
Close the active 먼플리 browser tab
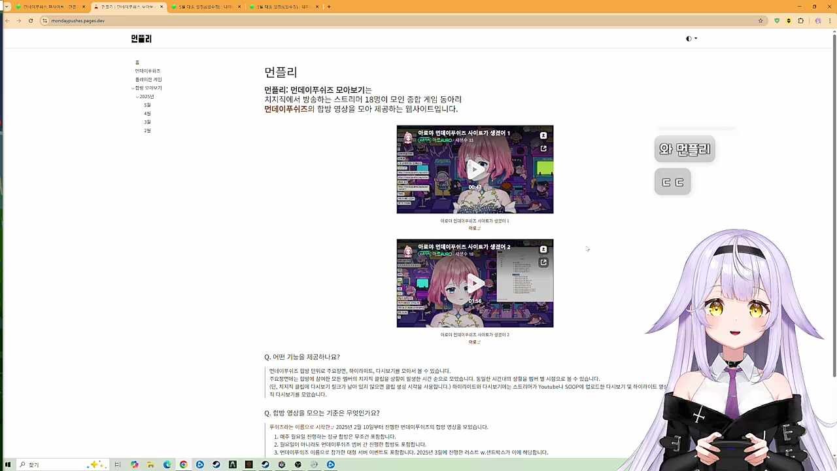[162, 7]
